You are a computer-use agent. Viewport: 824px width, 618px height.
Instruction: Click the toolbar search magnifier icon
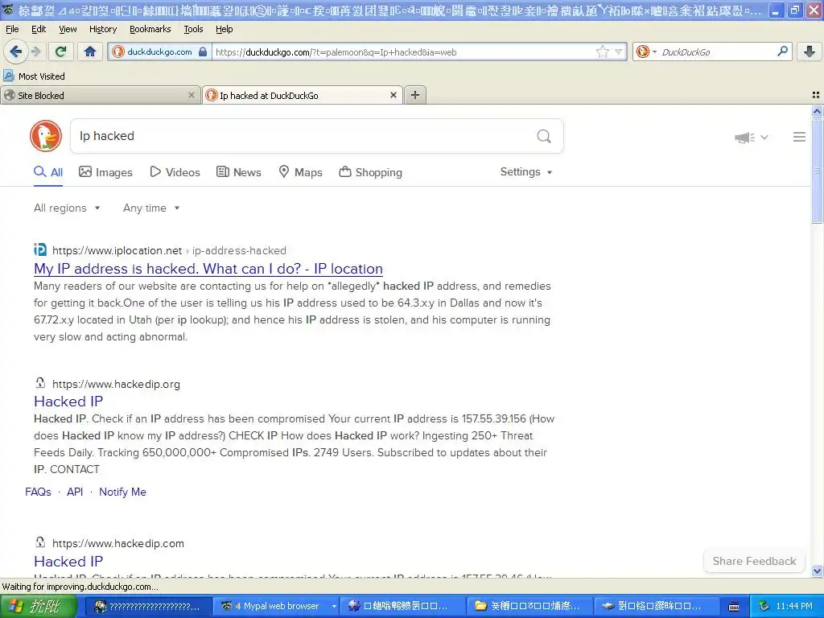point(782,51)
